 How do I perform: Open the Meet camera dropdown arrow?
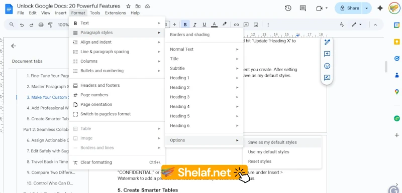(x=327, y=8)
